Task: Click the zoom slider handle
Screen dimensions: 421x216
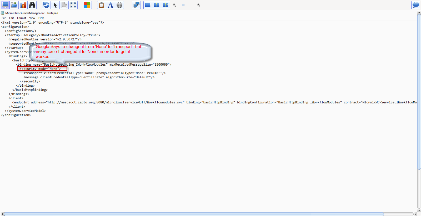Action: click(183, 5)
